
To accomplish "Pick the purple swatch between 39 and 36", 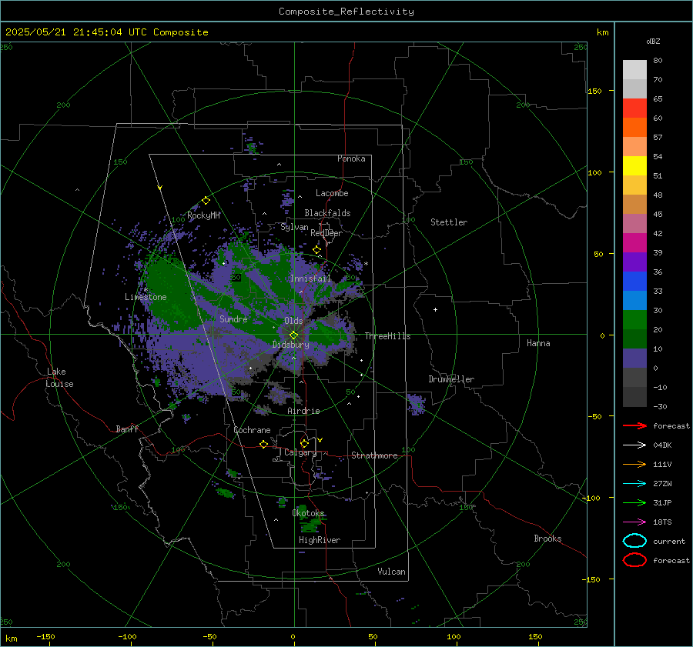I will (634, 262).
